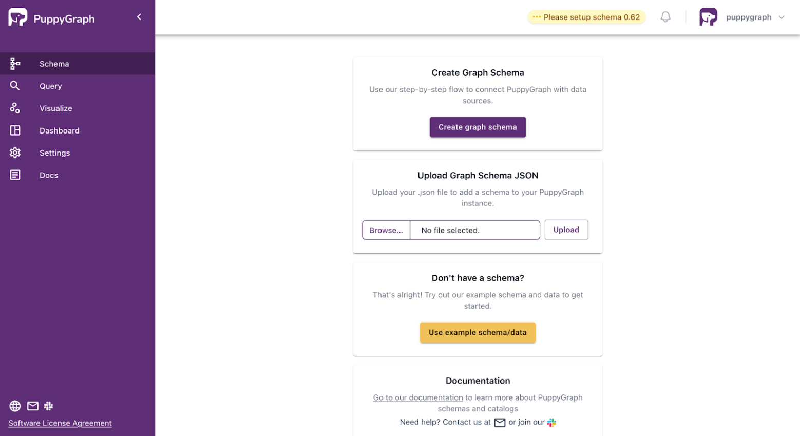Viewport: 800px width, 436px height.
Task: View the Software License Agreement
Action: tap(60, 423)
